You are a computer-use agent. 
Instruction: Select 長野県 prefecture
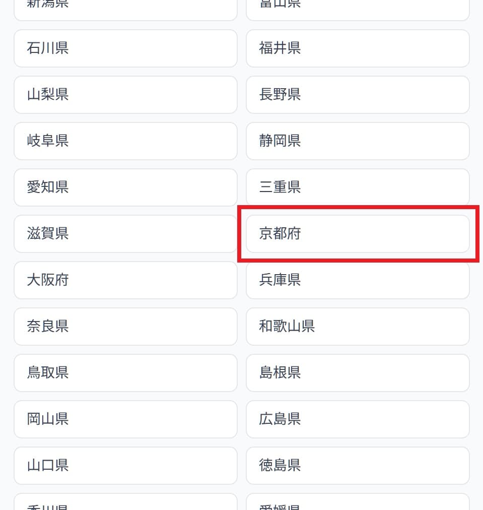tap(358, 95)
